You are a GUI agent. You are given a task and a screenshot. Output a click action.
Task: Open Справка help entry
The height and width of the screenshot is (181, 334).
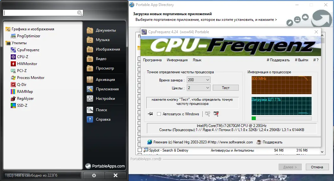click(99, 119)
